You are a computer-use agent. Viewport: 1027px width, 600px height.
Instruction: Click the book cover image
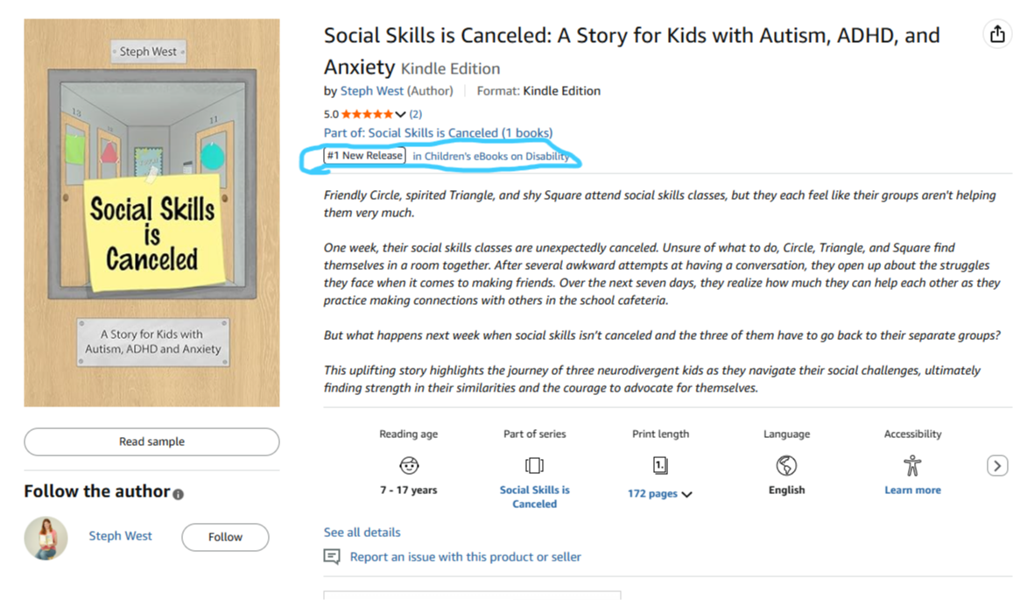(151, 213)
